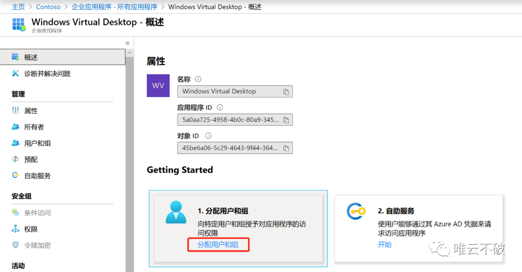Select 条件访问 under 安全组
Viewport: 522px width, 272px height.
37,213
